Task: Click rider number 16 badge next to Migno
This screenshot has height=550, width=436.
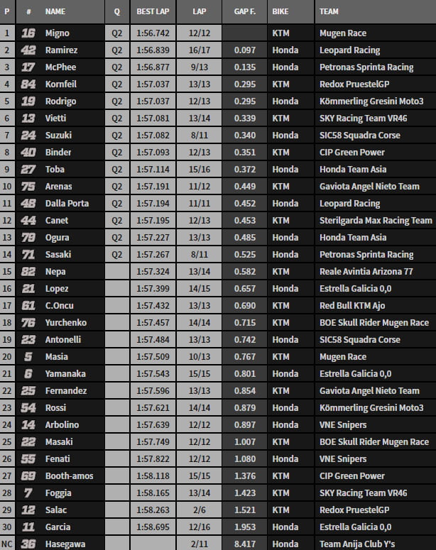Action: [x=28, y=33]
